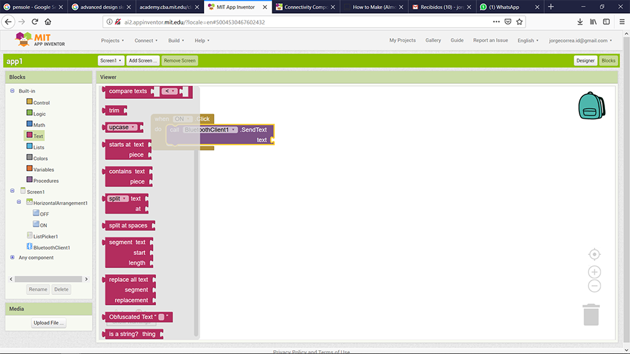Open the Report an Issue link
This screenshot has width=630, height=354.
coord(490,40)
